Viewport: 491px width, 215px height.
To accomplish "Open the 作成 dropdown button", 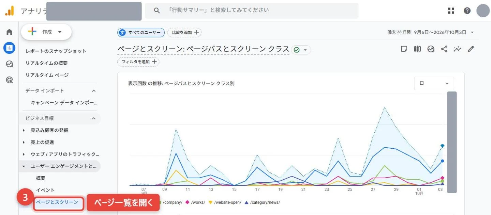I will pyautogui.click(x=46, y=32).
